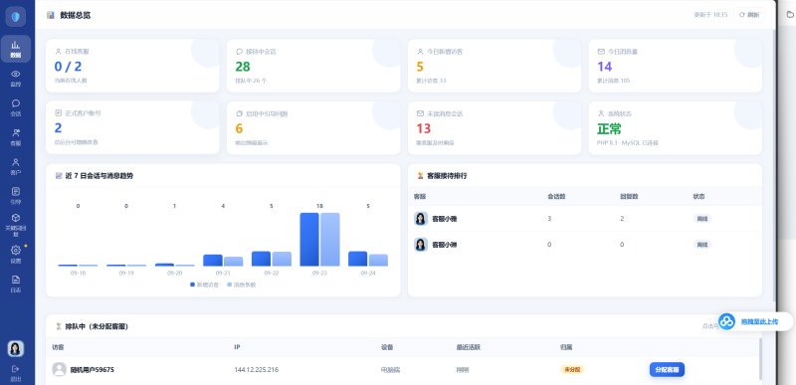Screen dimensions: 796x385
Task: Click the 分配客服 button for 随机用户59675
Action: tap(667, 369)
